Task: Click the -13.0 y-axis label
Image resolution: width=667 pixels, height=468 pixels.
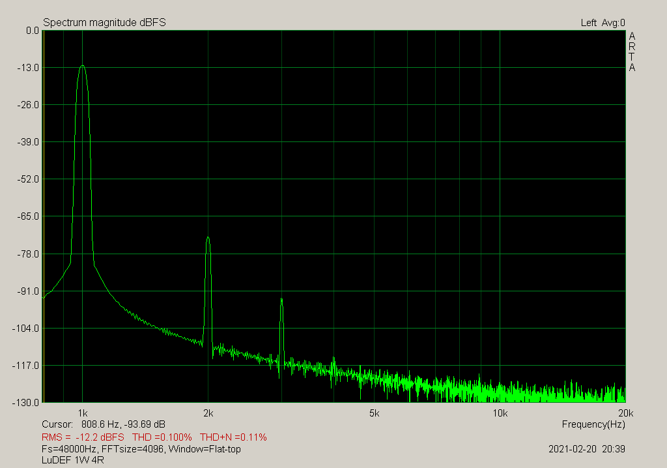Action: [27, 68]
